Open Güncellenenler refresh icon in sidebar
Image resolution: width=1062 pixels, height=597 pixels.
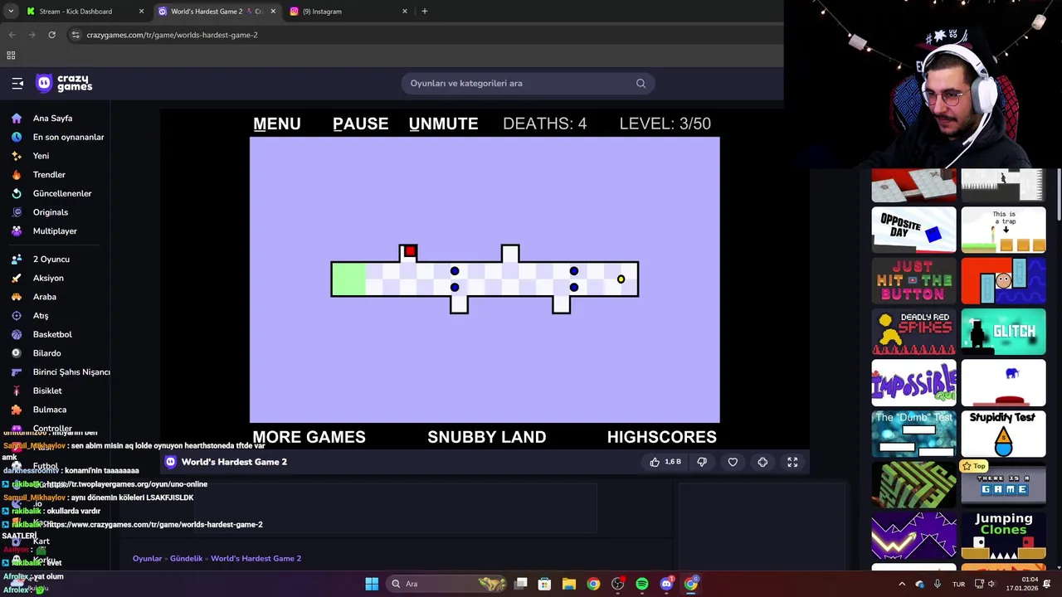click(x=16, y=193)
